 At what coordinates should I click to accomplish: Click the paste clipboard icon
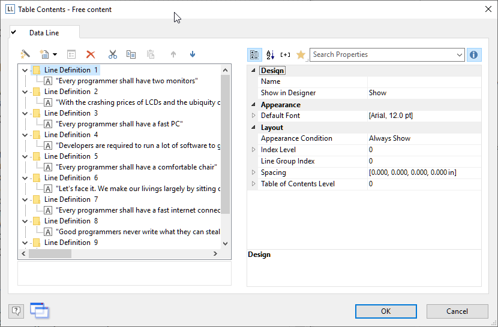click(151, 54)
